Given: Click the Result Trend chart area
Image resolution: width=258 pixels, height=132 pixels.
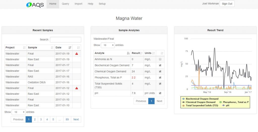Looking at the screenshot, I should [x=221, y=64].
